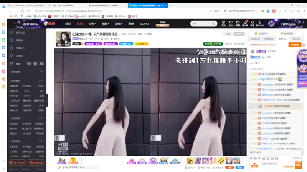307x172 pixels.
Task: Click the search magnifier icon
Action: (x=213, y=24)
